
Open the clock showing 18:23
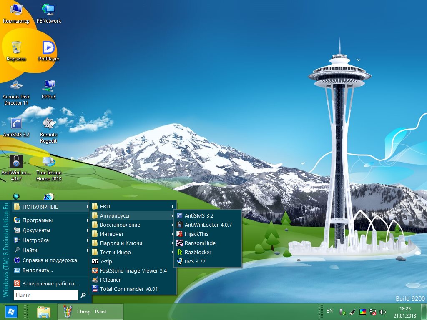(x=405, y=309)
